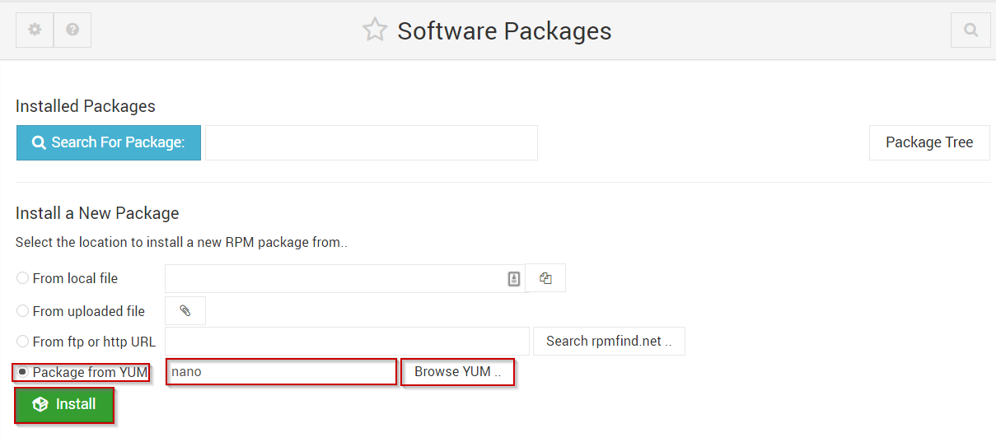Open file chooser icon in local file field

click(x=514, y=279)
